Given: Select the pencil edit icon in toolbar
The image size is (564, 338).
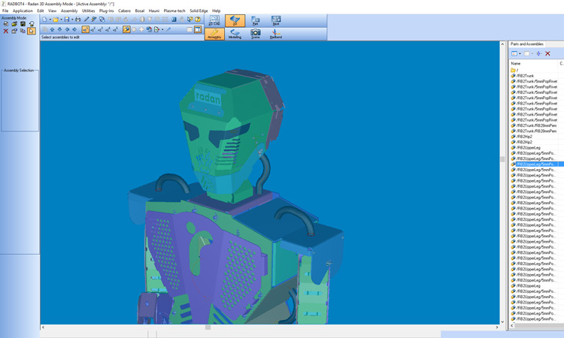Looking at the screenshot, I should (x=86, y=20).
